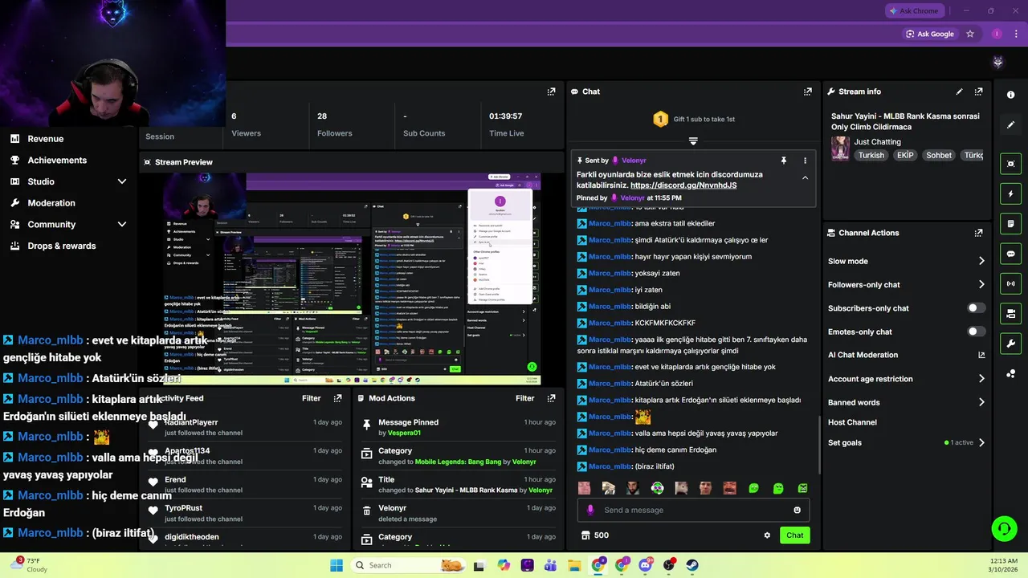Click the Windows Start button
The image size is (1028, 578).
[x=336, y=565]
